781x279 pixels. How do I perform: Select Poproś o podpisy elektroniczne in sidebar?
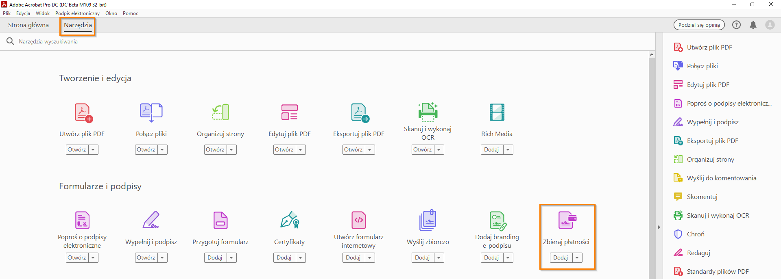click(x=722, y=103)
